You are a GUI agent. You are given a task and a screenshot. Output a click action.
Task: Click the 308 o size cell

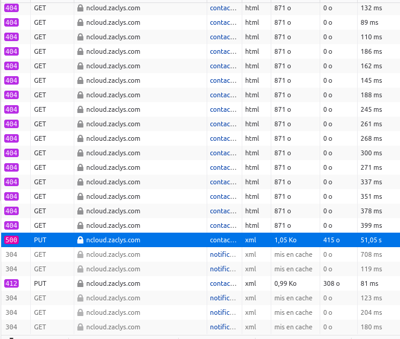(331, 283)
